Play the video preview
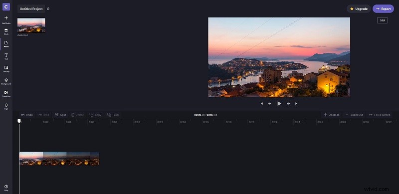This screenshot has height=194, width=399. 279,104
